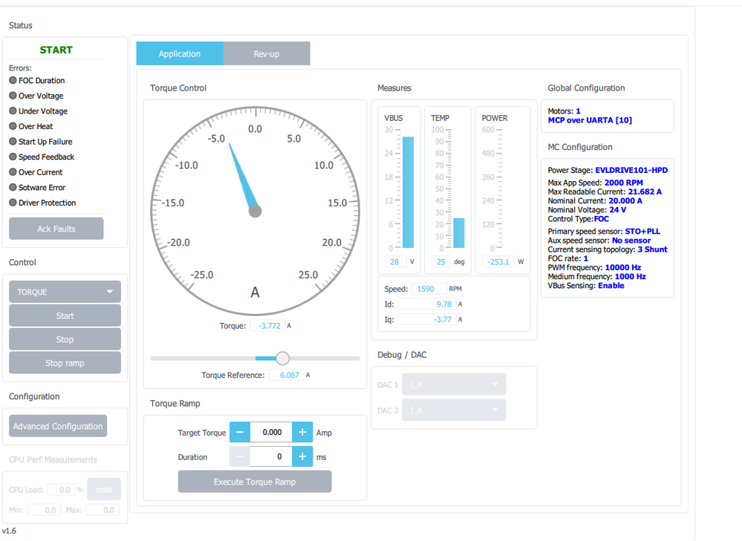Open the DAC 2 dropdown

[x=454, y=410]
